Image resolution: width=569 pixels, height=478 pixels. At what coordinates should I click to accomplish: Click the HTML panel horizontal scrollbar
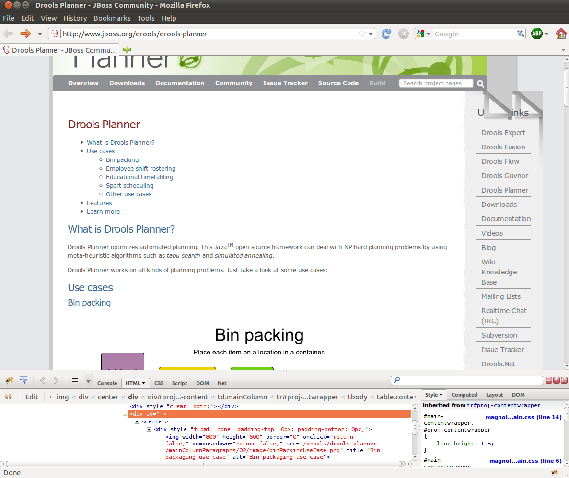[x=204, y=464]
